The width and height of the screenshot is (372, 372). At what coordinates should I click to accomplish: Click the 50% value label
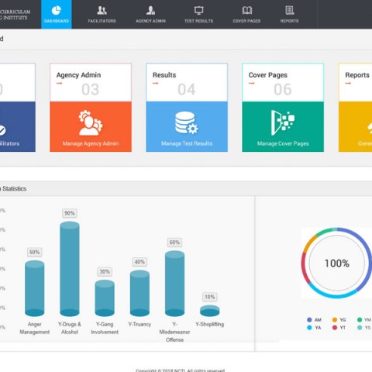coord(35,252)
